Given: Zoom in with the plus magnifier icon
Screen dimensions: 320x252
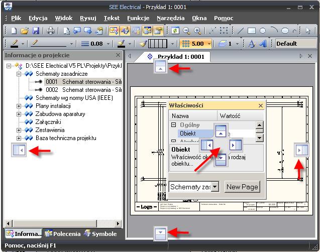Looking at the screenshot, I should coord(197,31).
